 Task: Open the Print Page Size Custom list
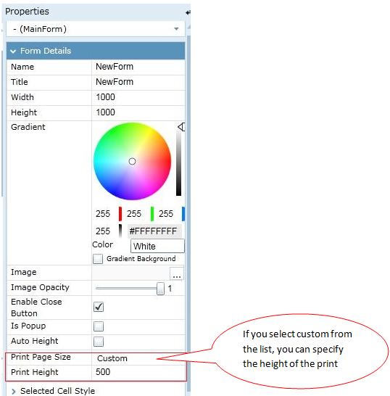click(138, 358)
